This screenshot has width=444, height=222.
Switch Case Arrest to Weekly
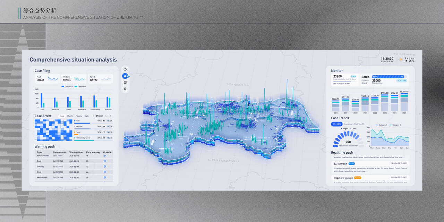(79, 116)
